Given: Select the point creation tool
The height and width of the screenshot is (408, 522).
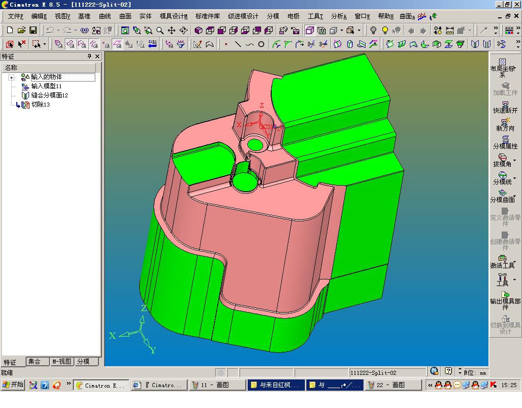Looking at the screenshot, I should (x=226, y=44).
